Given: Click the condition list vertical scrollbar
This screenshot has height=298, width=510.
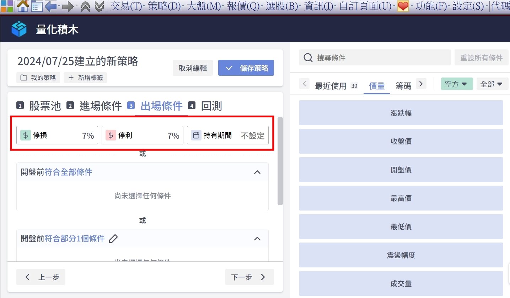Looking at the screenshot, I should (x=280, y=162).
